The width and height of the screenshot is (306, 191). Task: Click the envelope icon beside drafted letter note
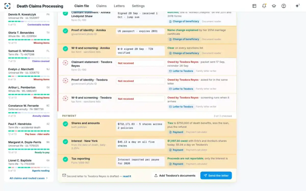tap(64, 175)
